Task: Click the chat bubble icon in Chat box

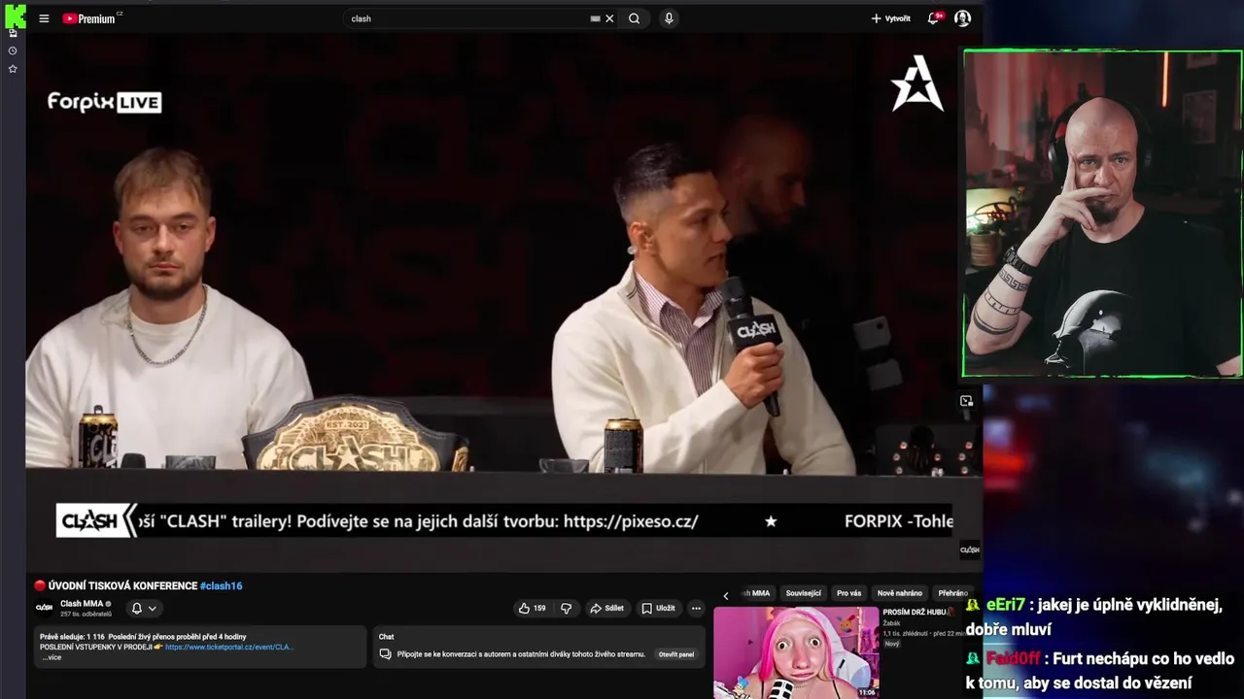Action: (x=385, y=654)
